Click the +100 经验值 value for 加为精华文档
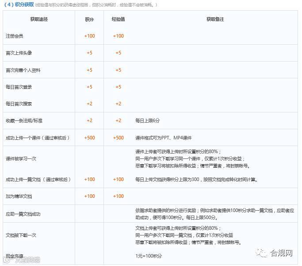The image size is (302, 266). (118, 196)
